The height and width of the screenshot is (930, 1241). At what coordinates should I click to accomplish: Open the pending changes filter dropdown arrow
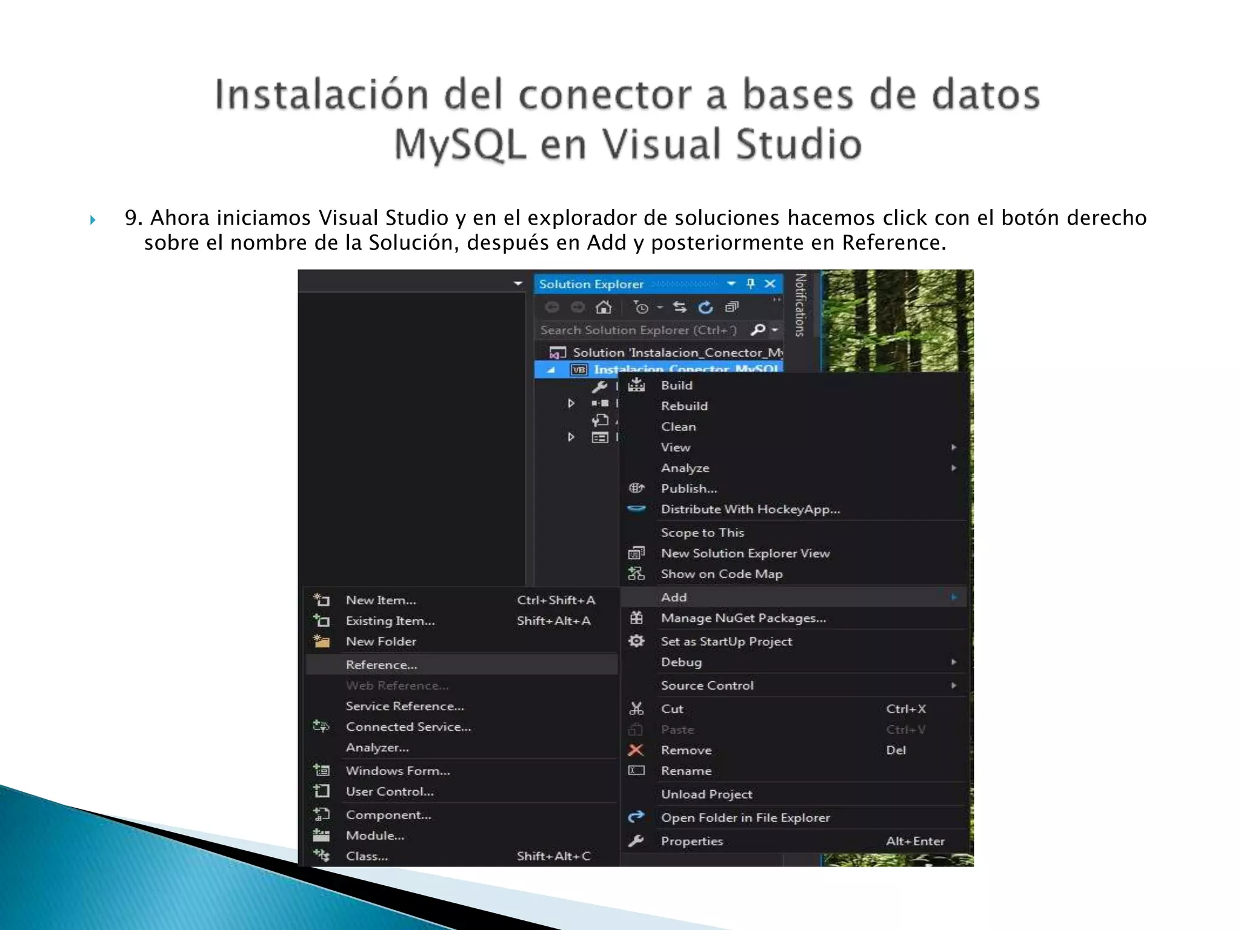[x=660, y=307]
